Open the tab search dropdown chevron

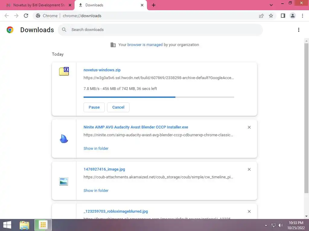coord(271,5)
